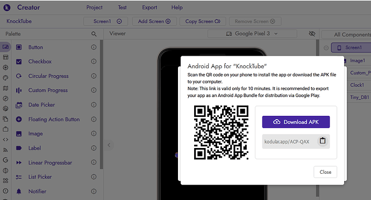Open the RSS feed style palette category

(5, 150)
